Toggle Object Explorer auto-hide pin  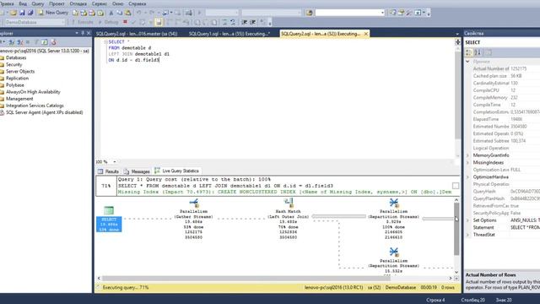coord(83,33)
